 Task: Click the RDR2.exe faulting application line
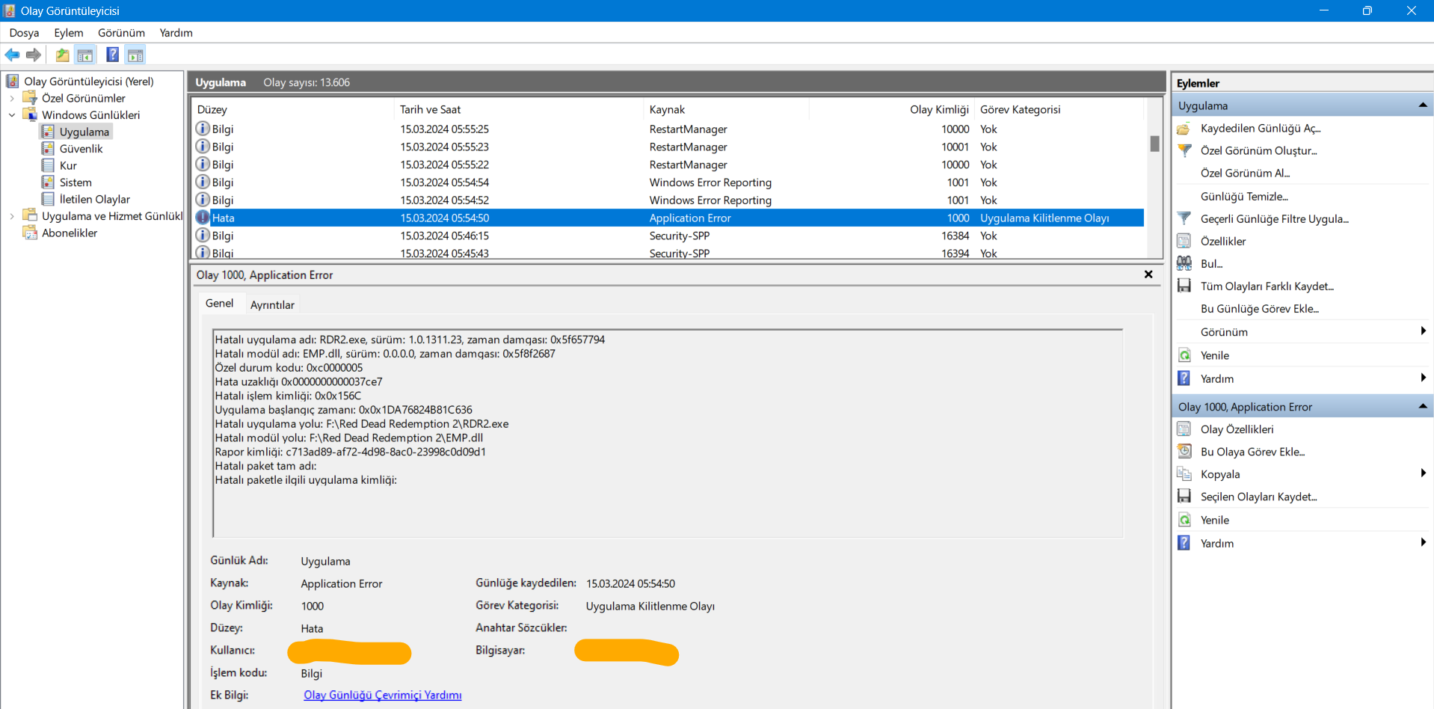coord(410,340)
